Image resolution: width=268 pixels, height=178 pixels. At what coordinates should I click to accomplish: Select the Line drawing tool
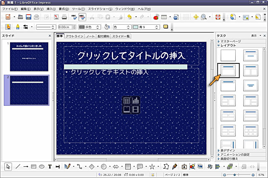(x=18, y=167)
